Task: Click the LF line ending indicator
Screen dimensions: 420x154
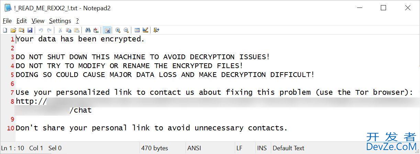Action: point(239,148)
